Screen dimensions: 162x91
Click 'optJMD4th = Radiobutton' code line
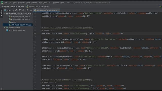click(x=100, y=13)
